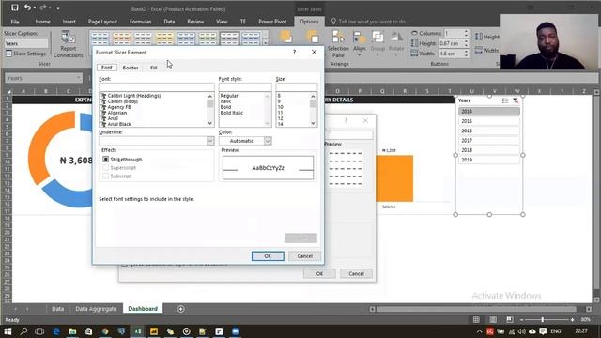Increase the button Height spinner value

(466, 41)
